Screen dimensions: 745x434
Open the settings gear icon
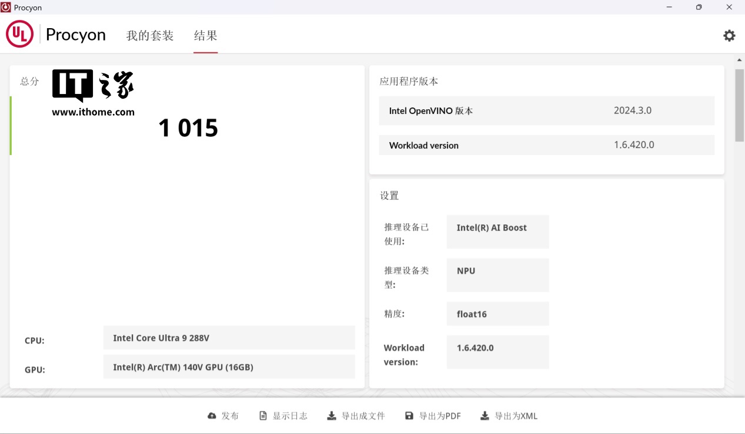(729, 36)
